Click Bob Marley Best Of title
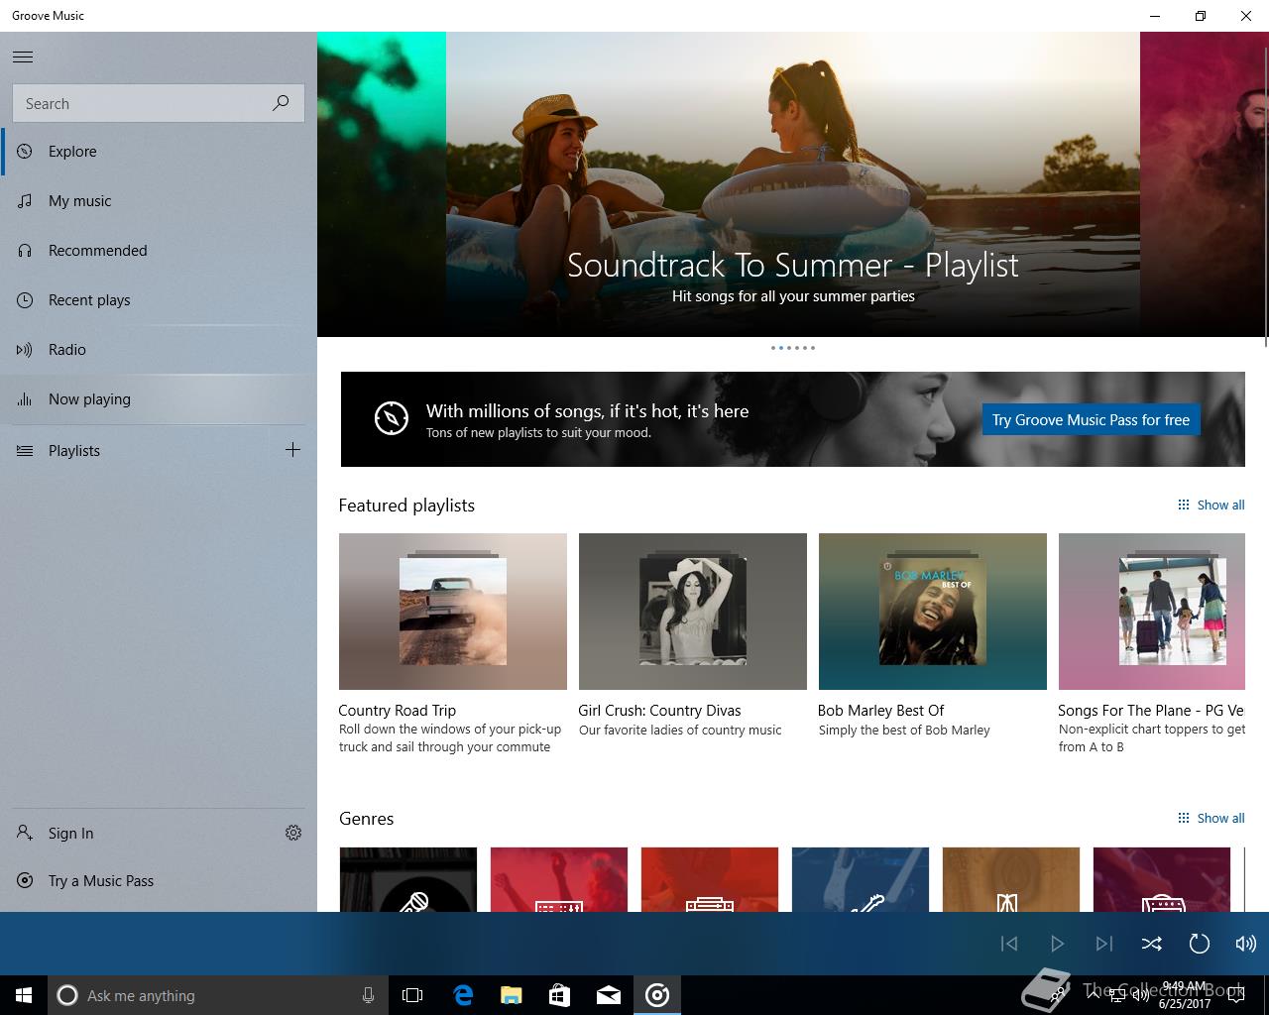 (x=880, y=711)
